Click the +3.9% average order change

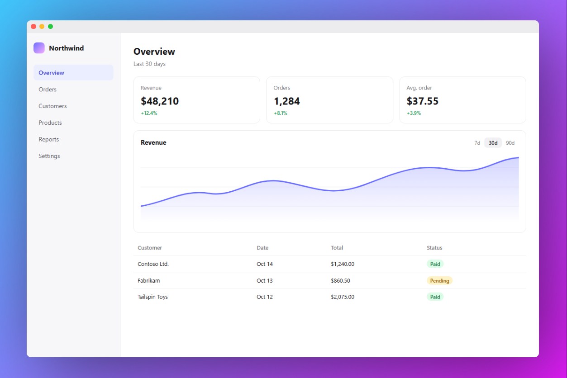click(414, 113)
